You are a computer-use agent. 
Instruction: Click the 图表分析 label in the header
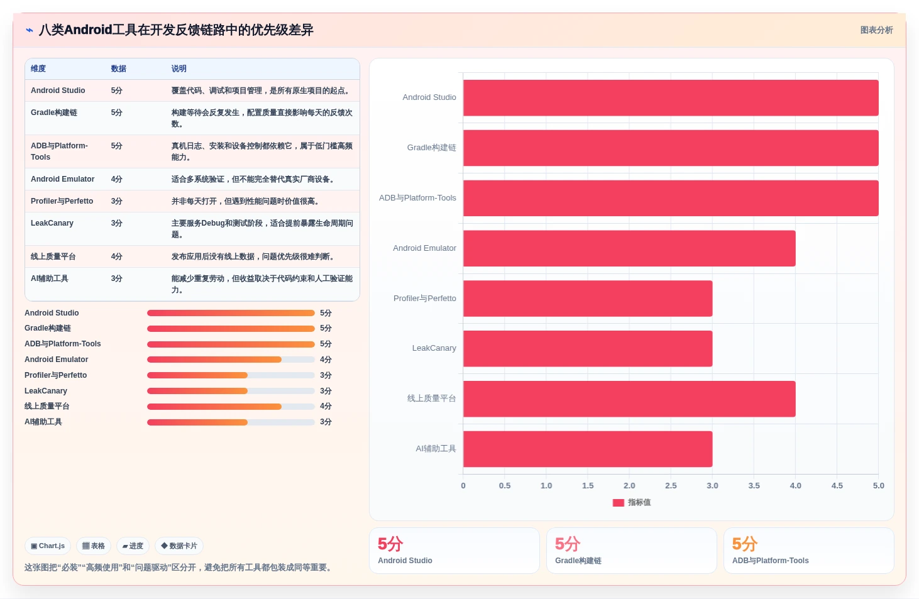pyautogui.click(x=876, y=30)
